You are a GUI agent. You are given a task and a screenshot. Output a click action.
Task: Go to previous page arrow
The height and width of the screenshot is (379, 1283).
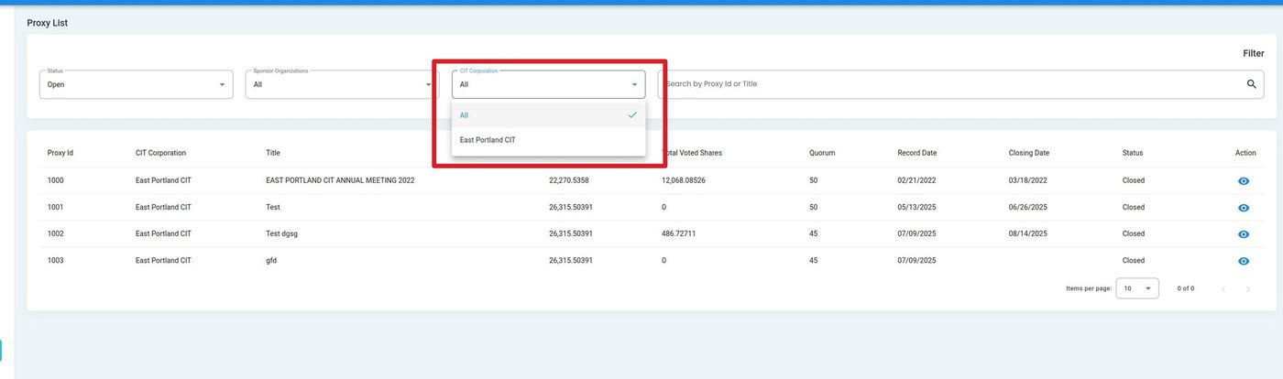click(1223, 289)
